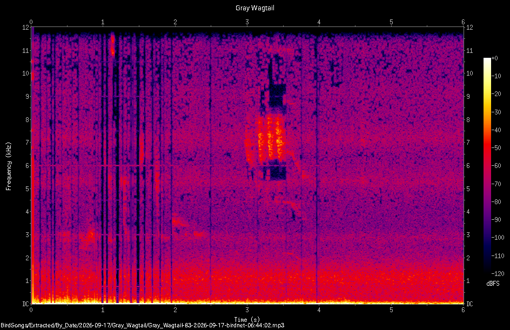The height and width of the screenshot is (330, 510).
Task: Click the '-30' colorbar value
Action: click(496, 112)
